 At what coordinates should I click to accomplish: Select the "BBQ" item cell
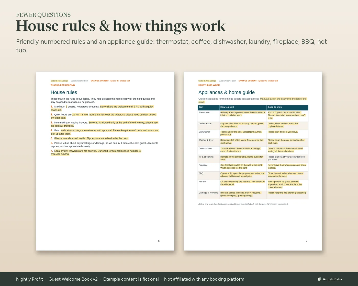208,175
